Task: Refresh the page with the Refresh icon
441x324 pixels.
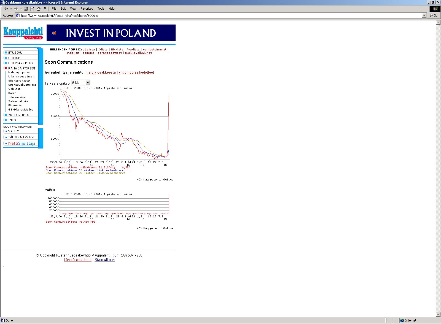Action: click(x=32, y=9)
